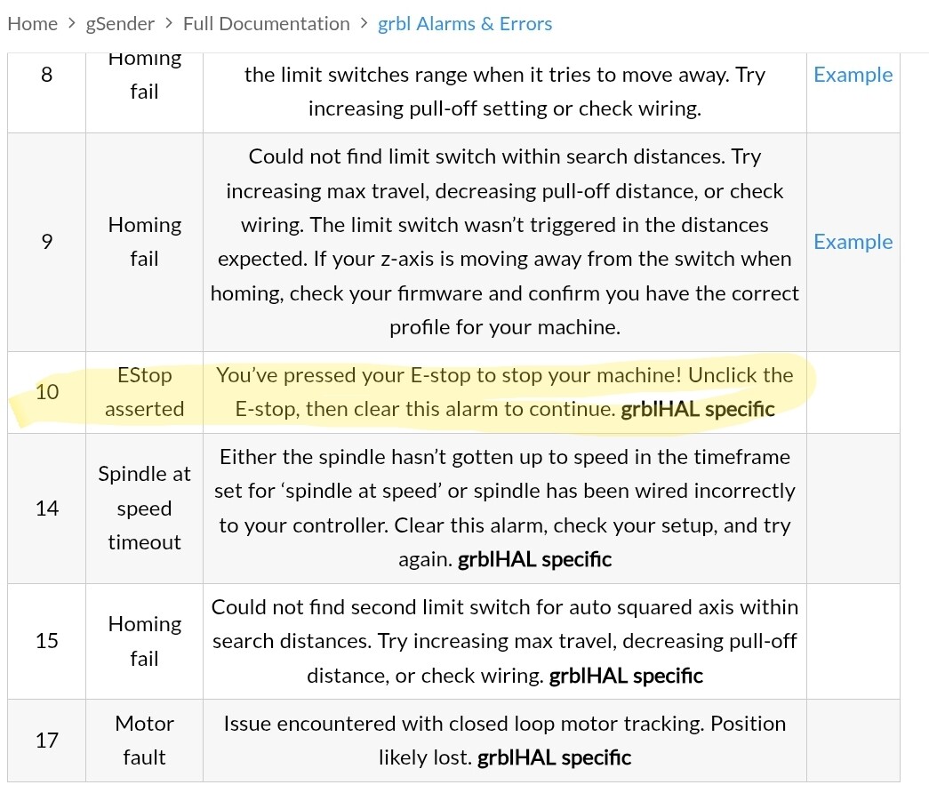Go to Full Documentation breadcrumb

[266, 24]
